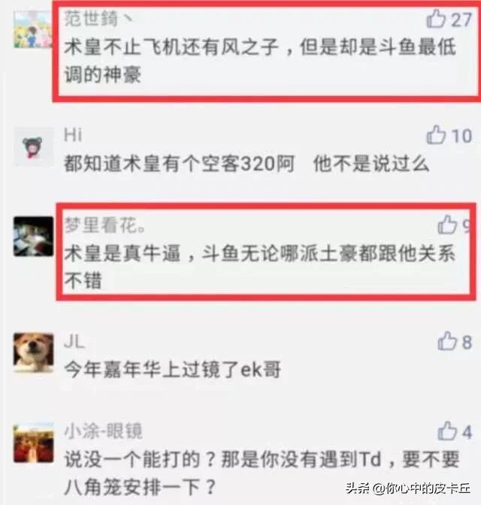Open Hi's cartoon bear avatar
Viewport: 481px width, 505px height.
[33, 147]
